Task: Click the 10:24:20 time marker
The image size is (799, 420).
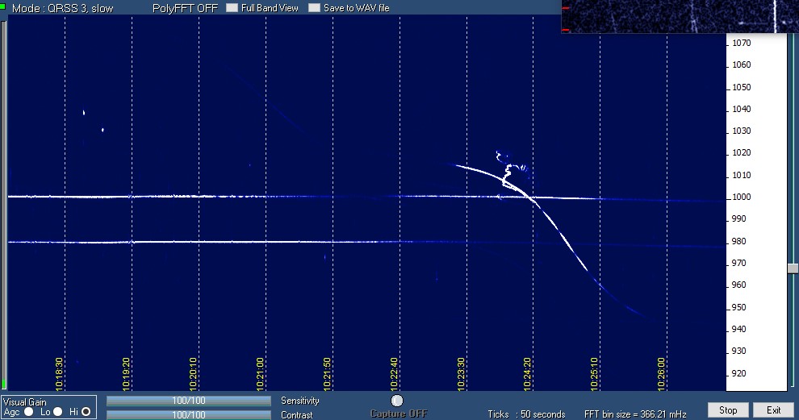Action: (527, 374)
